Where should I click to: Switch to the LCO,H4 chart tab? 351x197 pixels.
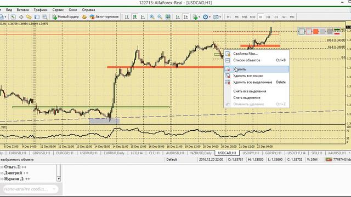137,153
